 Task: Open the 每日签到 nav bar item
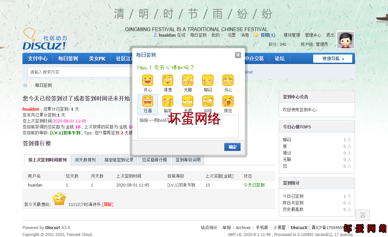tap(68, 58)
